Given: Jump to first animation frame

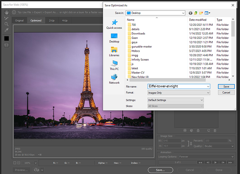Looking at the screenshot, I should pos(200,162).
